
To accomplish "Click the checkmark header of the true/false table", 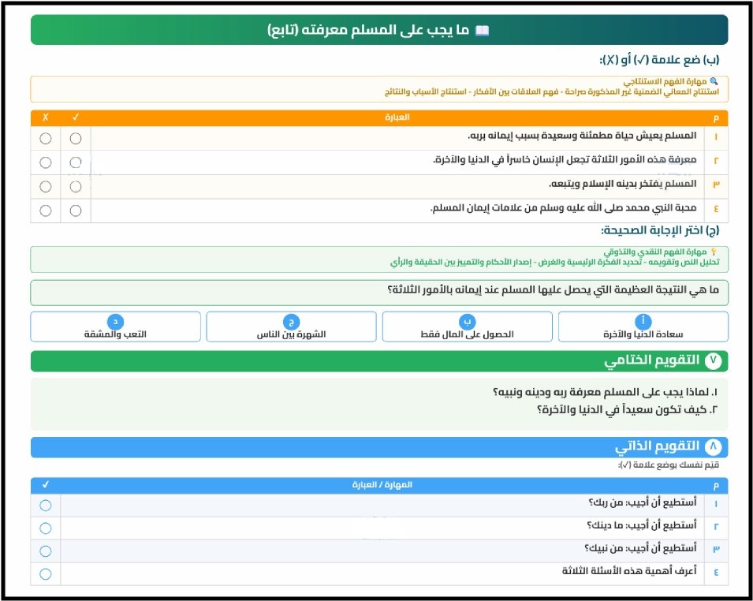I will click(x=76, y=118).
